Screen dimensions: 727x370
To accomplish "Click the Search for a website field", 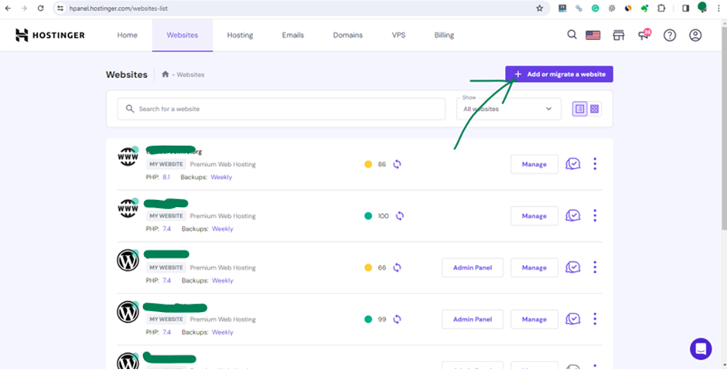I will coord(281,109).
